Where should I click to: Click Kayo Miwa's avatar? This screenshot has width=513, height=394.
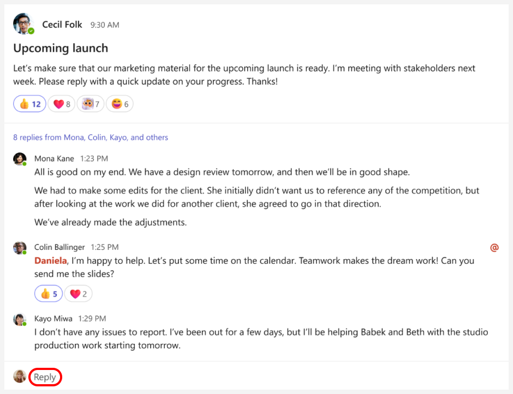(x=20, y=319)
